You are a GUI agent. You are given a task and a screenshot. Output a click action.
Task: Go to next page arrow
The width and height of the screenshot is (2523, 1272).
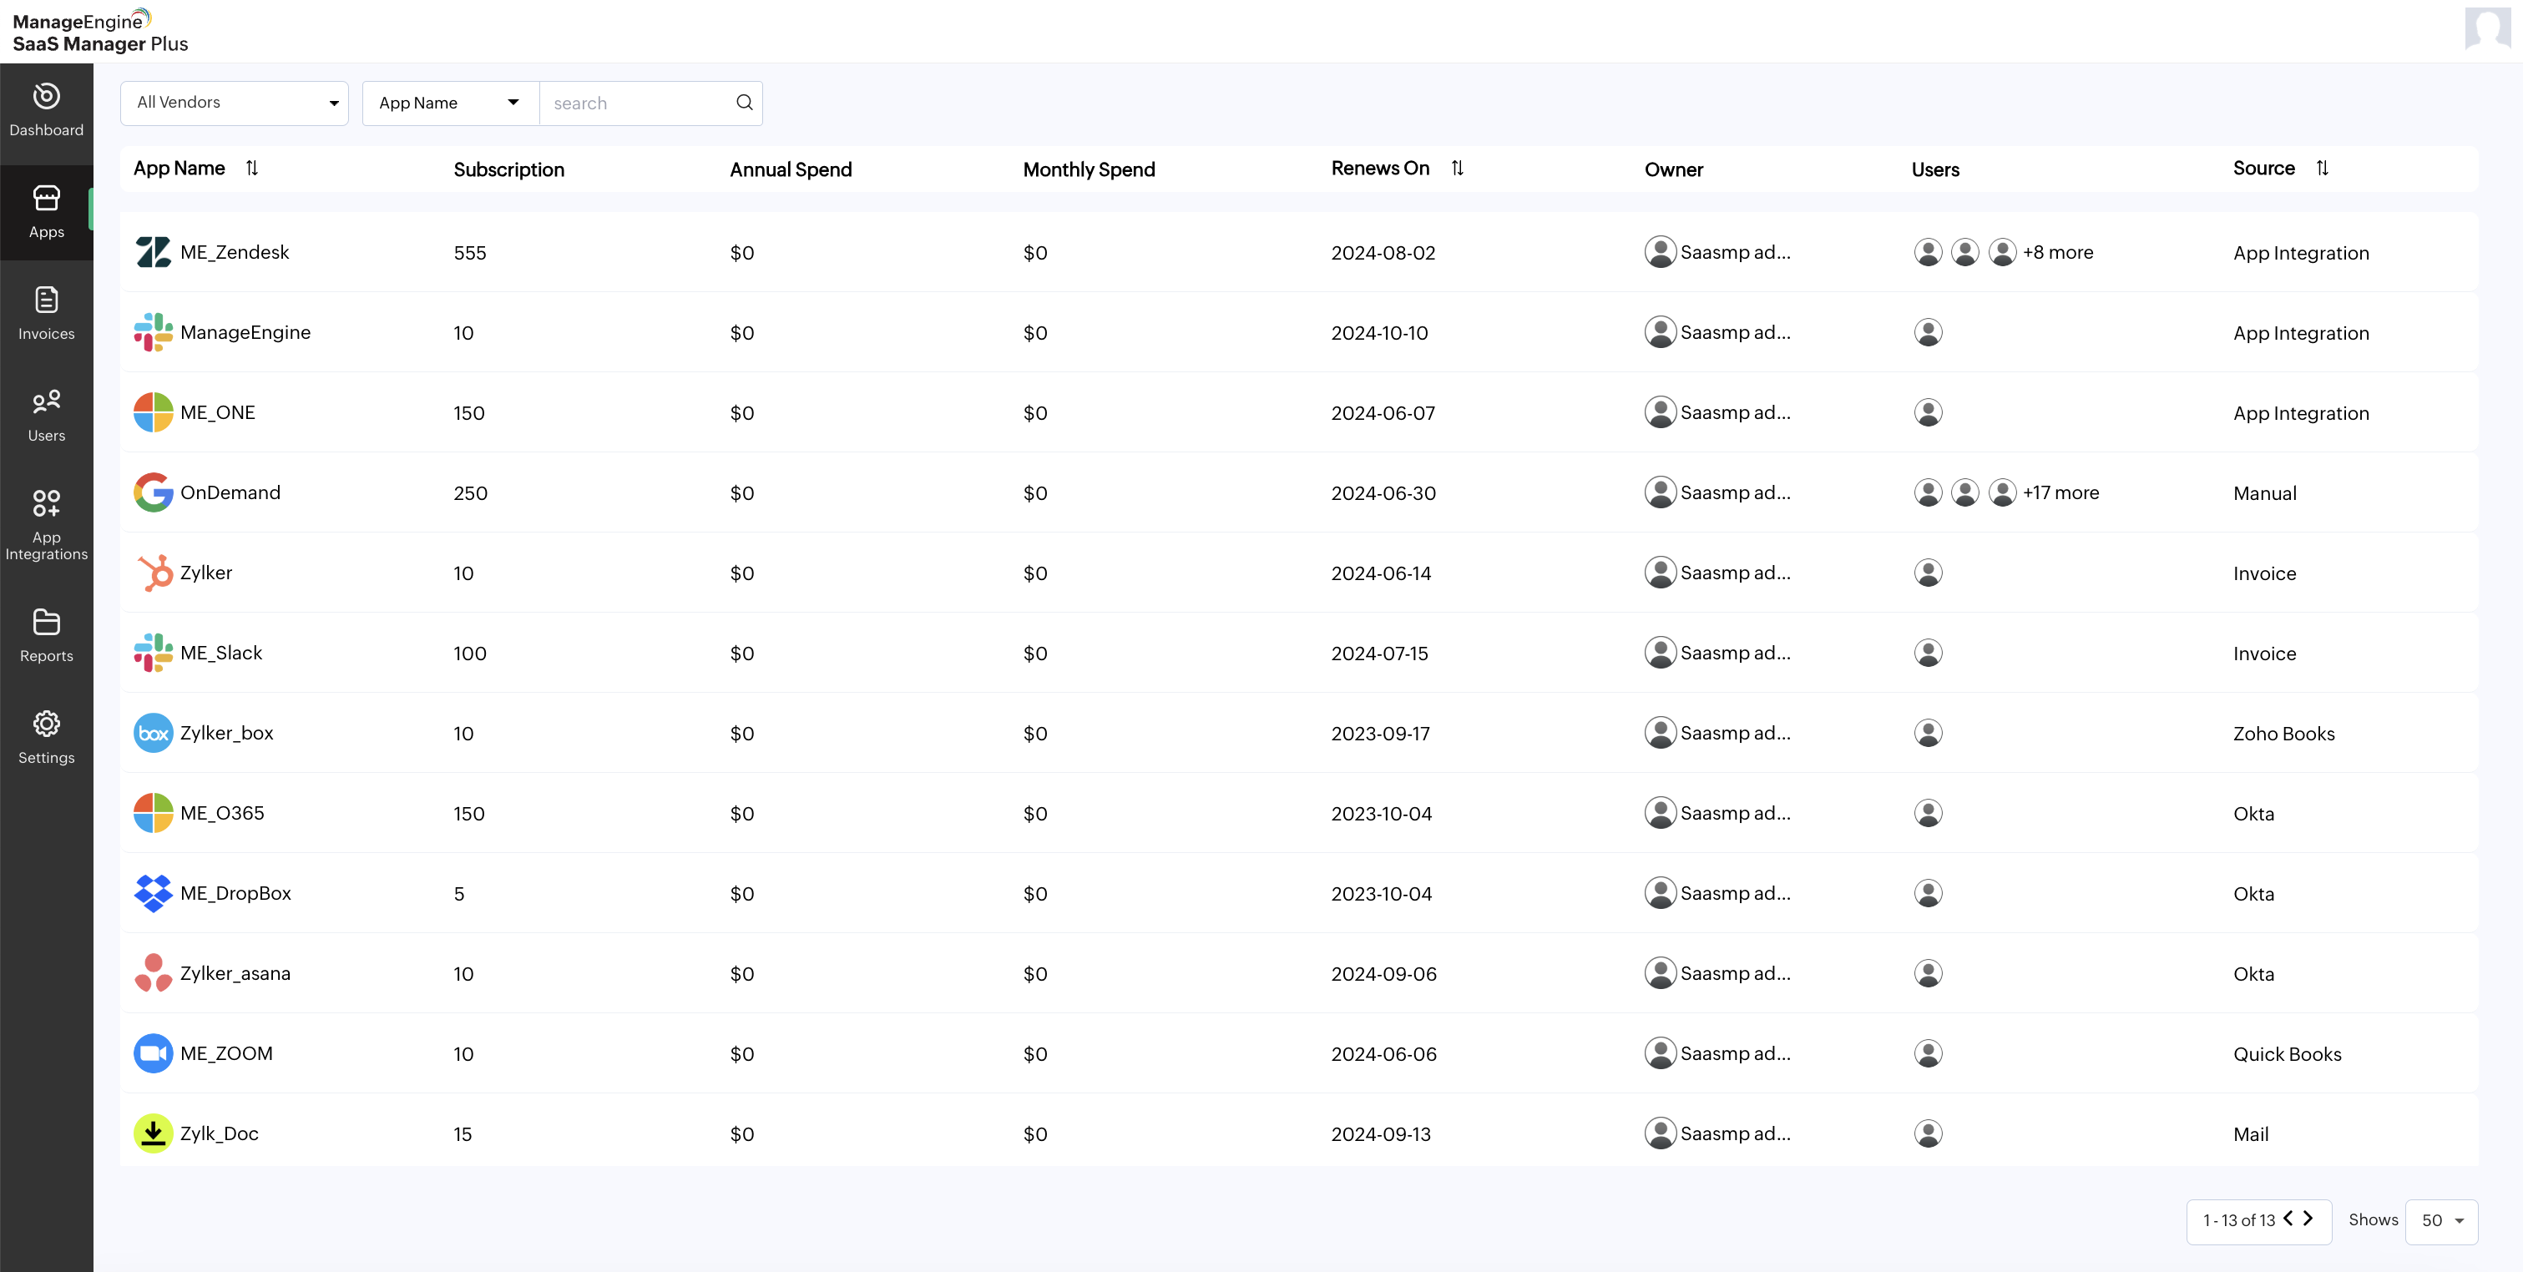pyautogui.click(x=2308, y=1218)
